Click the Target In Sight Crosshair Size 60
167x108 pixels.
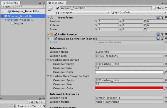tap(131, 84)
